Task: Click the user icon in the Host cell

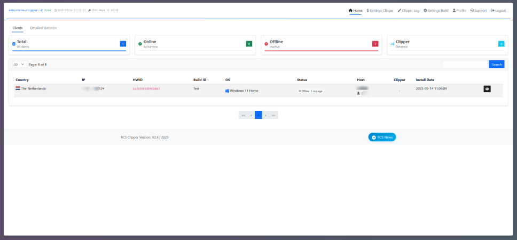Action: click(358, 93)
